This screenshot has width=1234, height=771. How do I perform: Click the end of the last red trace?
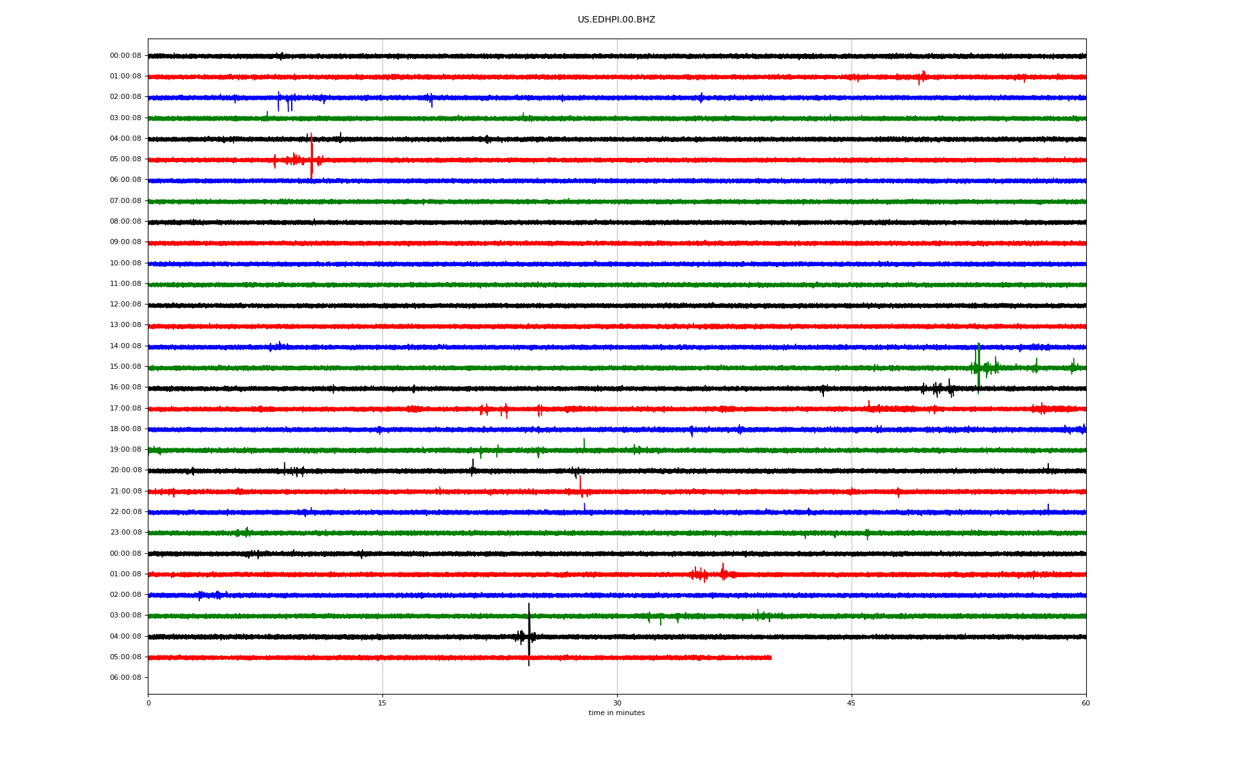[770, 657]
